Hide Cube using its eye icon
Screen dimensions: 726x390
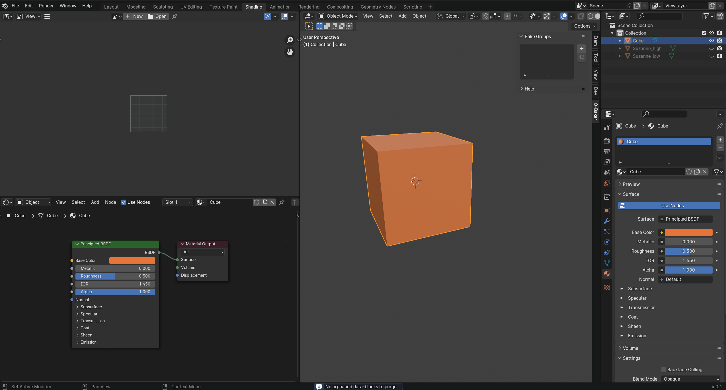click(x=711, y=41)
